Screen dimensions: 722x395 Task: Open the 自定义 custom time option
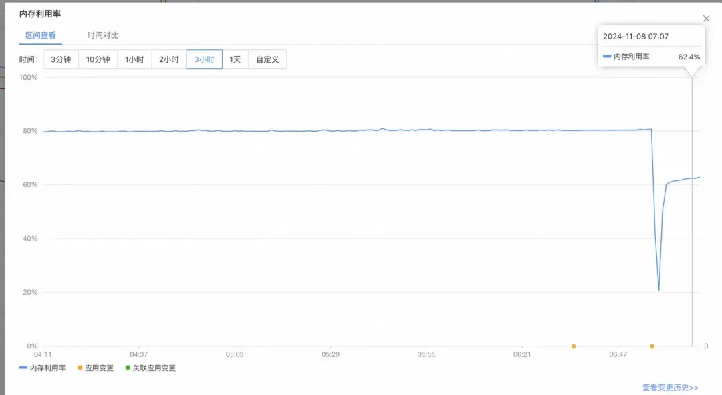(x=267, y=59)
